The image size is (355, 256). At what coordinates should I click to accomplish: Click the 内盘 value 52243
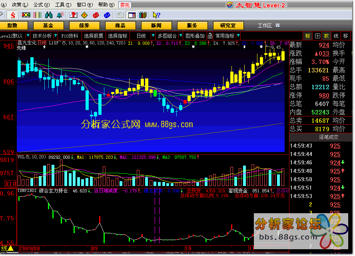point(320,112)
